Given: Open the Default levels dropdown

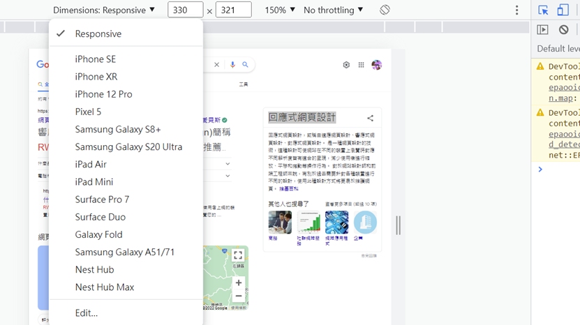Looking at the screenshot, I should [x=558, y=49].
